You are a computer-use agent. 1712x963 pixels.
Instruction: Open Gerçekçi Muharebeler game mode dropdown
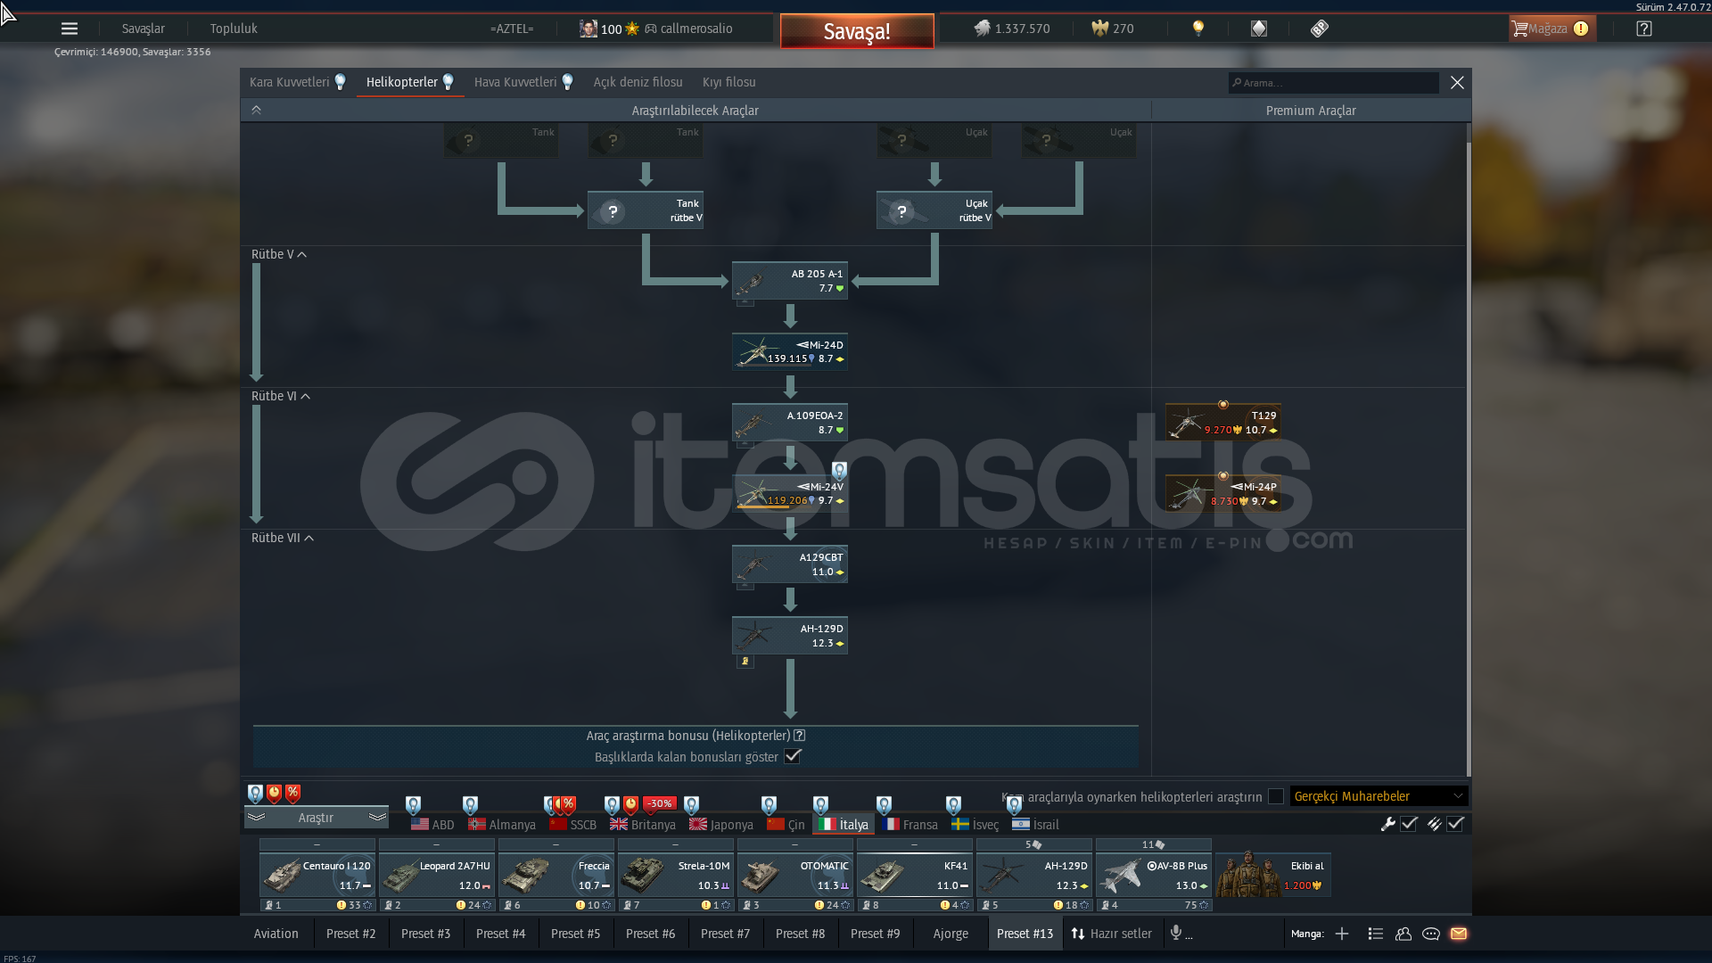click(1379, 796)
